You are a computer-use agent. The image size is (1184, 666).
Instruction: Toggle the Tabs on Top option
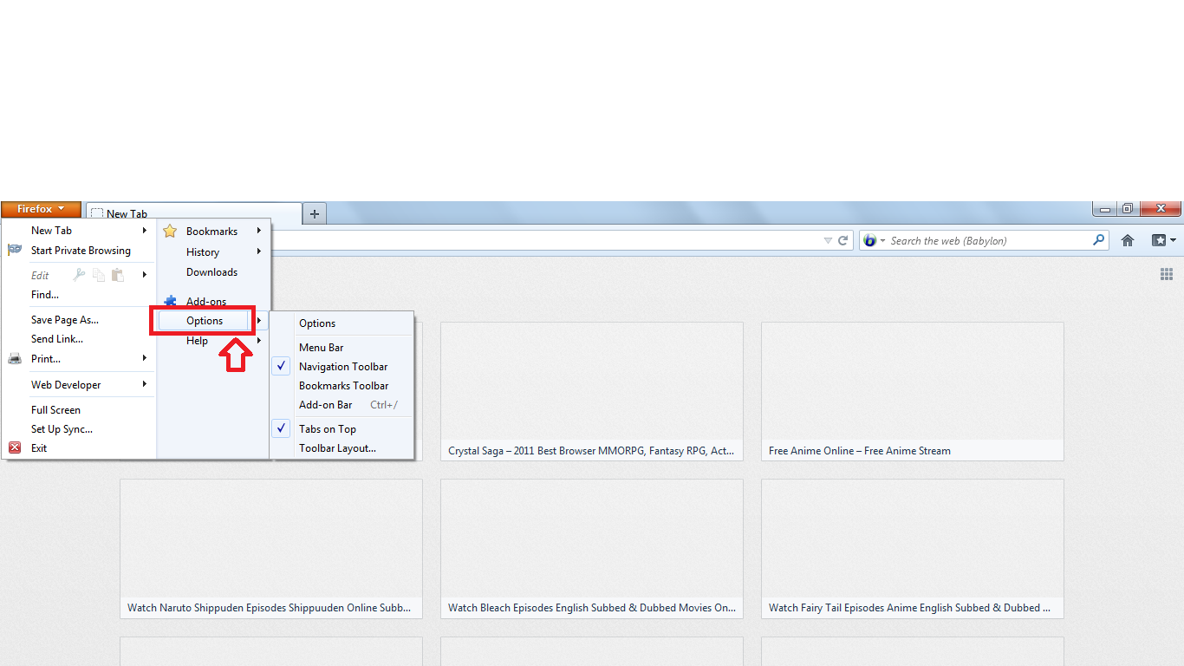328,429
